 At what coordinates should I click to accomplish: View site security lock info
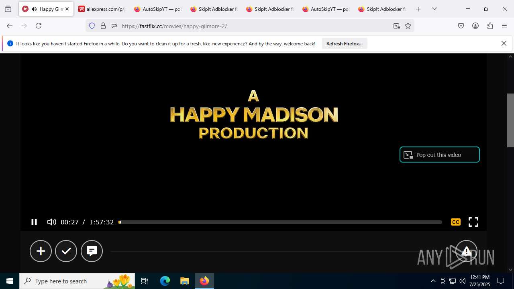point(103,26)
